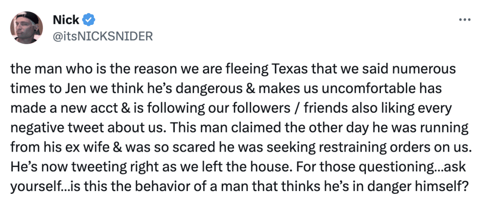Open the three-dot more options menu
Image resolution: width=481 pixels, height=200 pixels.
pos(465,20)
